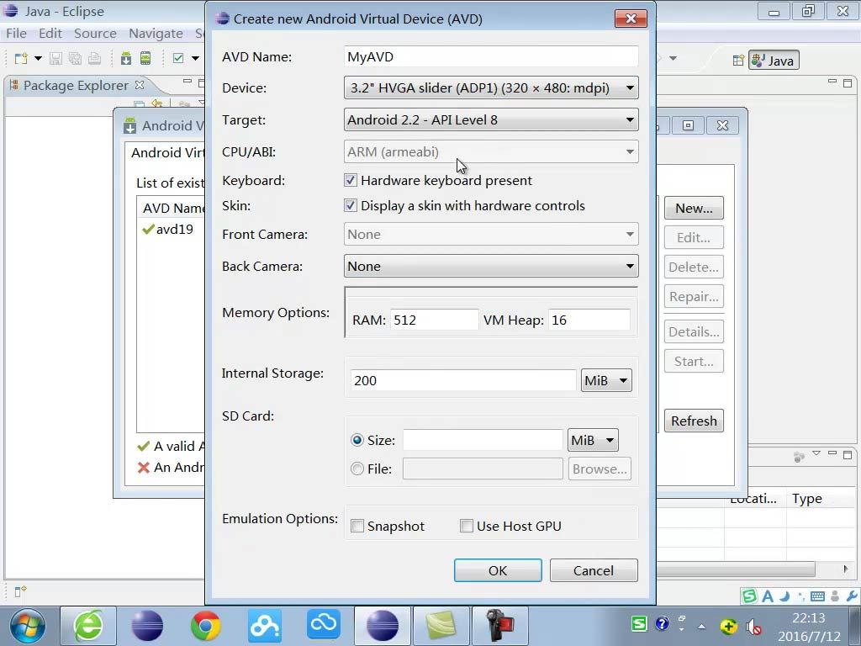Click the help question mark tray icon
Screen dimensions: 861x646
[x=663, y=623]
